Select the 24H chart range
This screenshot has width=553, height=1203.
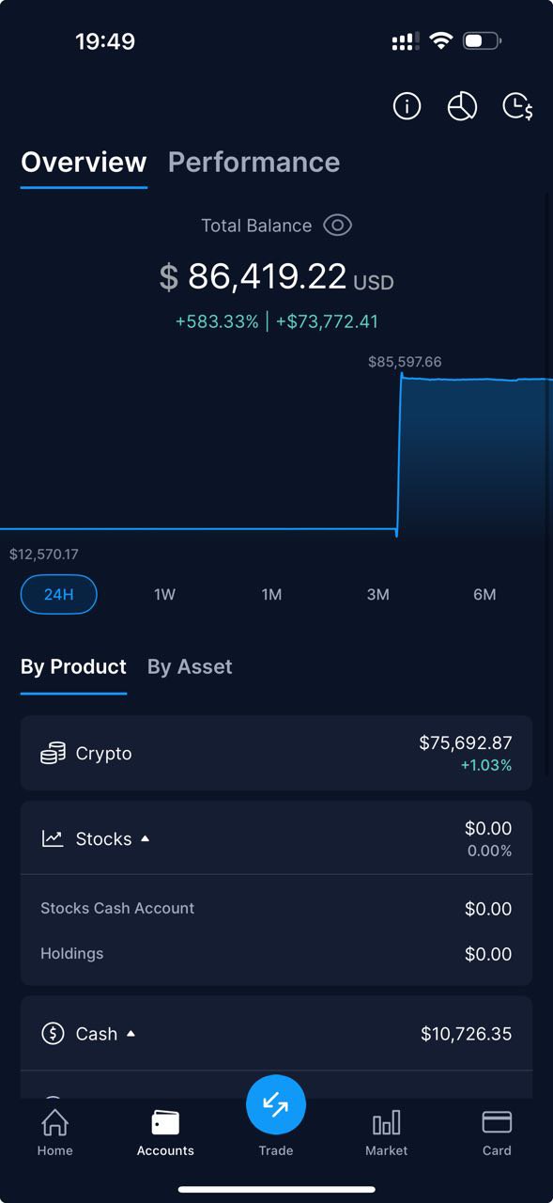(58, 594)
